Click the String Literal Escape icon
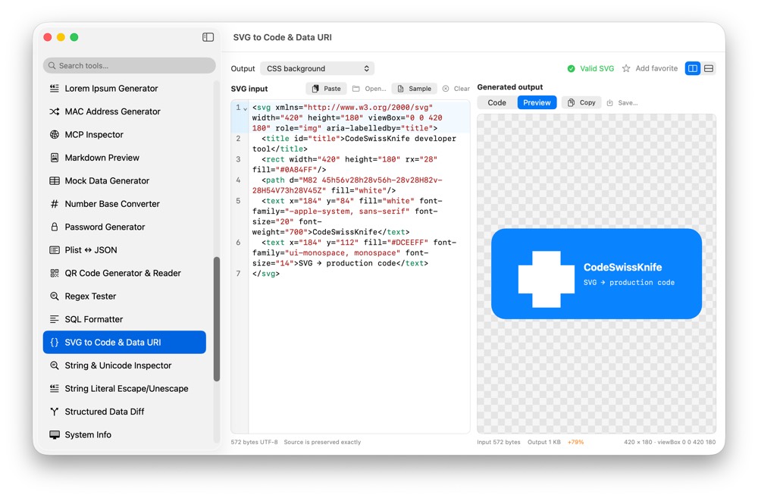Image resolution: width=758 pixels, height=498 pixels. pyautogui.click(x=55, y=389)
